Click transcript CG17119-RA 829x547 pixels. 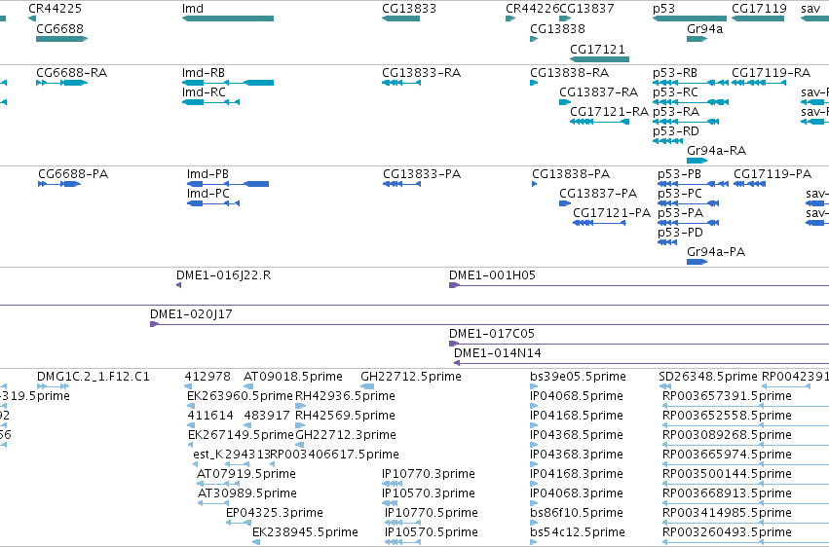[758, 83]
